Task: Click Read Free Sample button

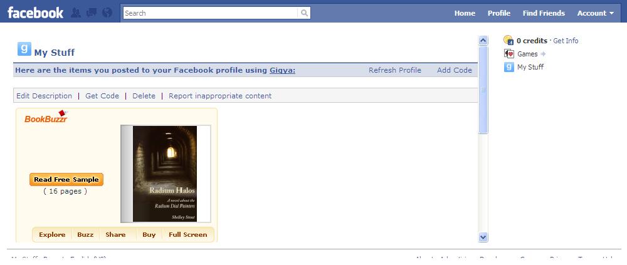Action: click(66, 179)
